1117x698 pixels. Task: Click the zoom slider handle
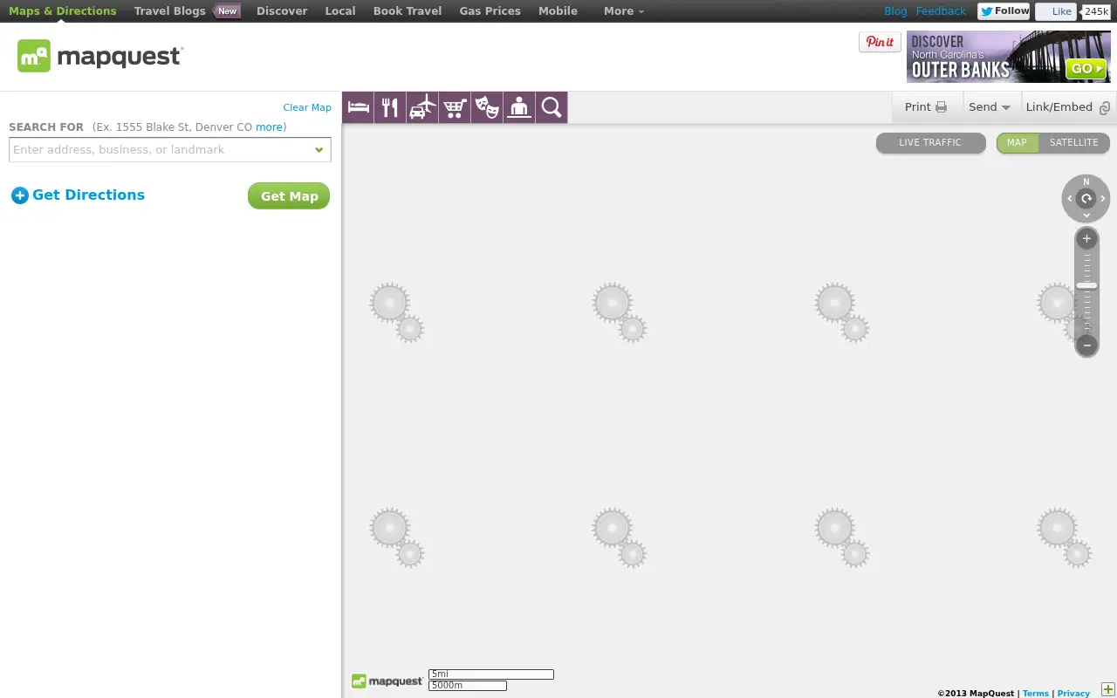(1086, 285)
